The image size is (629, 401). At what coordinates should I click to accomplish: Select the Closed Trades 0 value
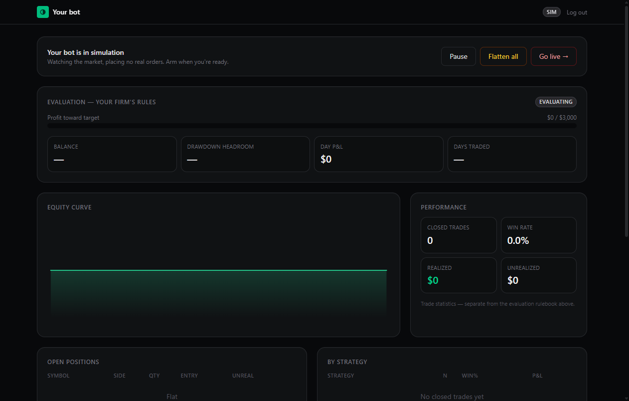point(430,240)
